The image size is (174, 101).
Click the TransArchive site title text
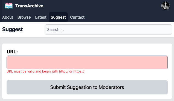point(29,6)
